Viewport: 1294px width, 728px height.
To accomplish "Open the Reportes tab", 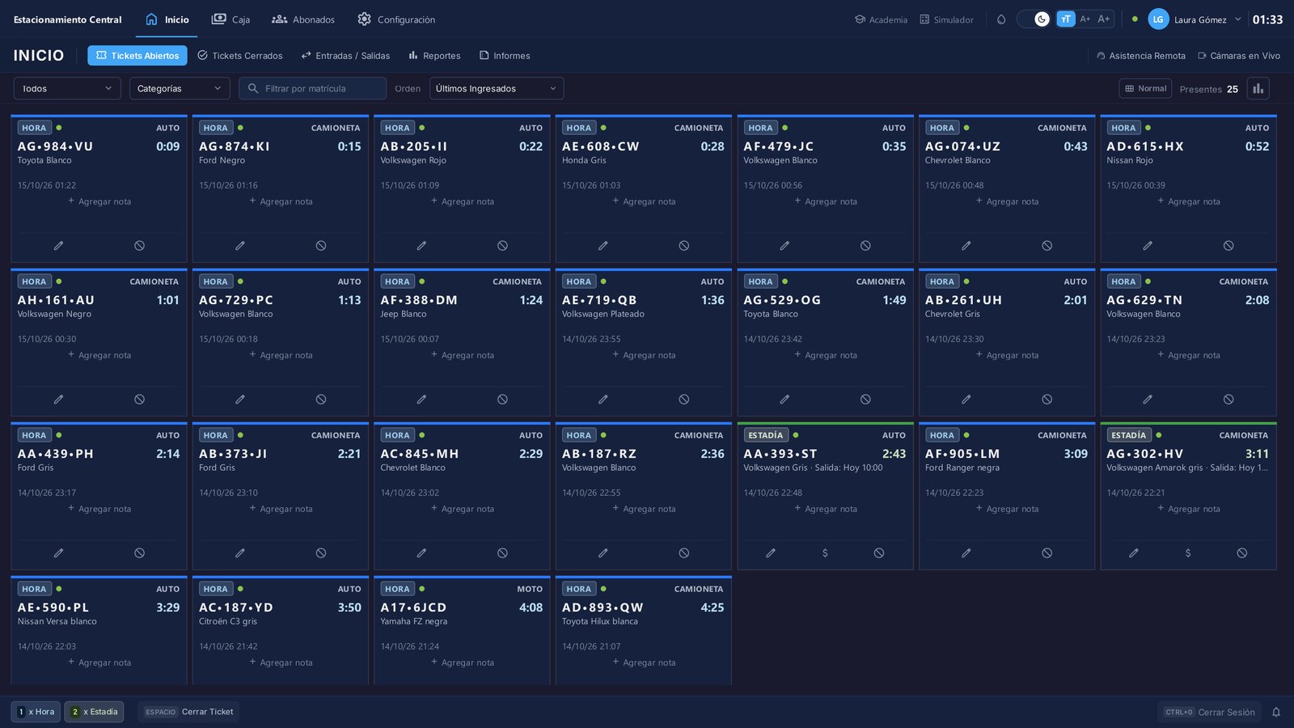I will (x=434, y=56).
